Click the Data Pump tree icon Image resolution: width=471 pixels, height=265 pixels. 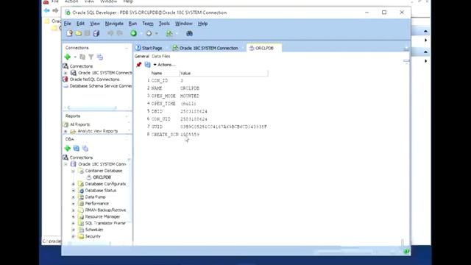coord(81,197)
